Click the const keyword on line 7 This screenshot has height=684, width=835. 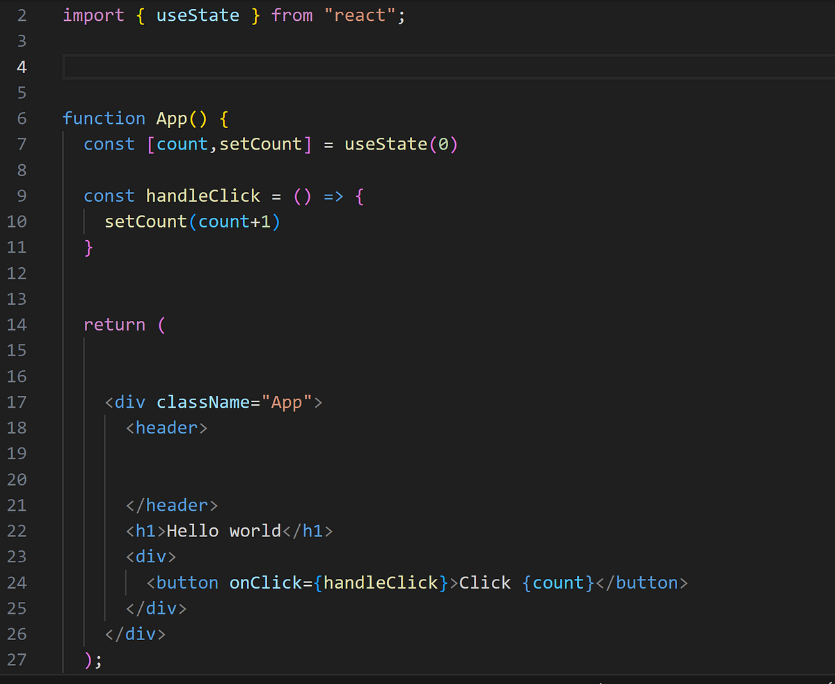109,144
